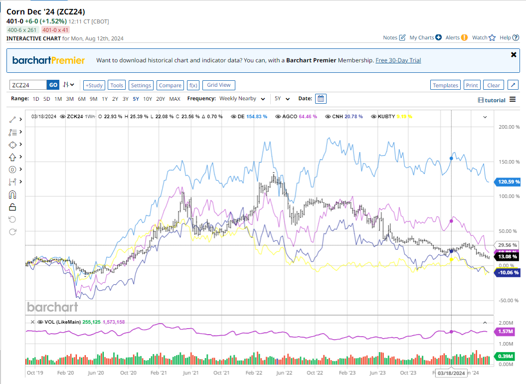The height and width of the screenshot is (384, 526).
Task: Select the 1D range
Action: coord(36,99)
